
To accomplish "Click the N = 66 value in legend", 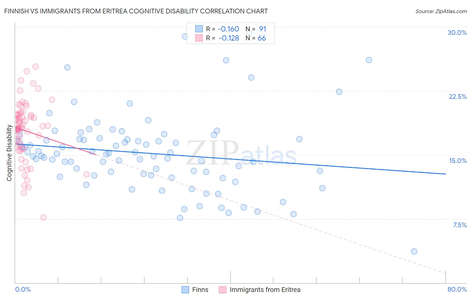I will pyautogui.click(x=256, y=38).
